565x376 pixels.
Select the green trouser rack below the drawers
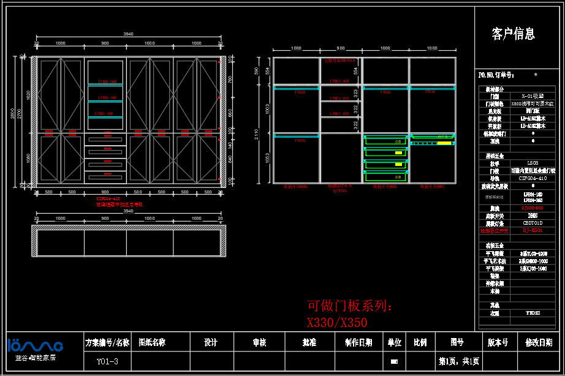[433, 143]
